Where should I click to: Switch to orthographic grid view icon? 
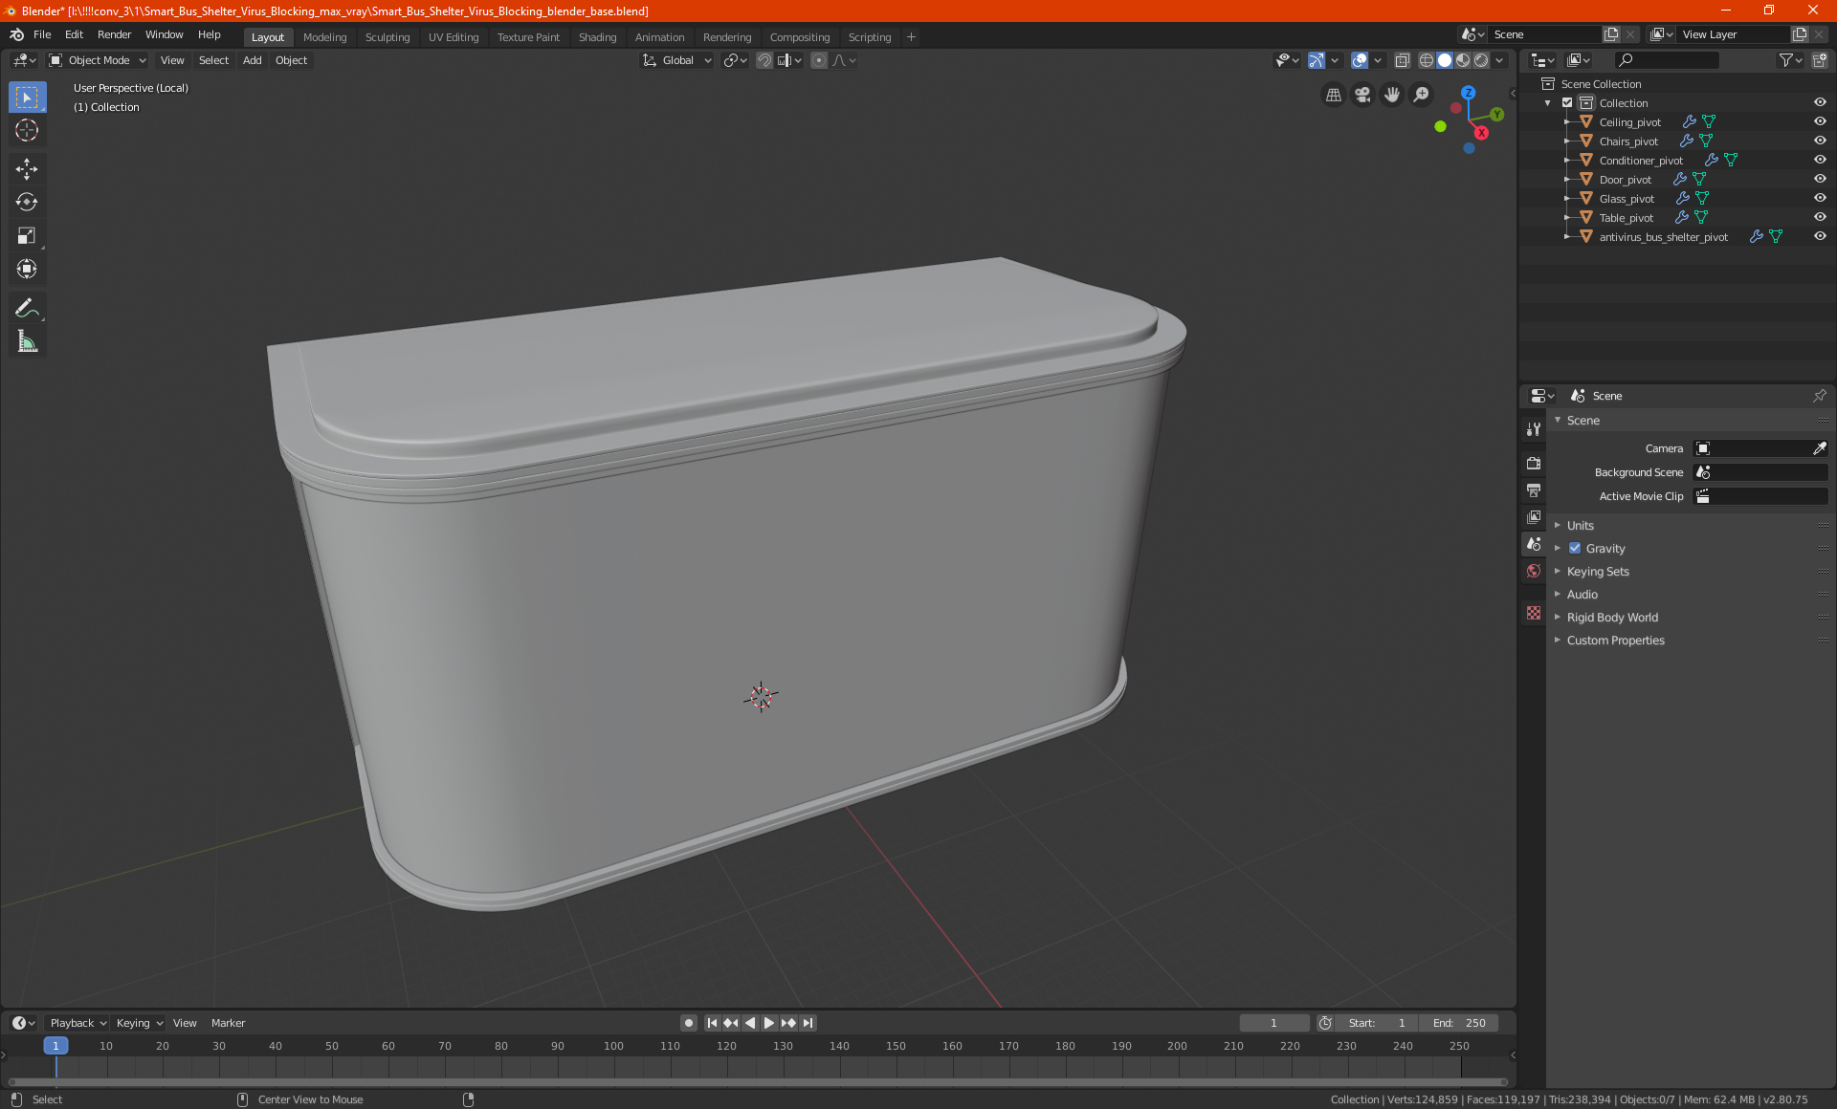pos(1333,95)
